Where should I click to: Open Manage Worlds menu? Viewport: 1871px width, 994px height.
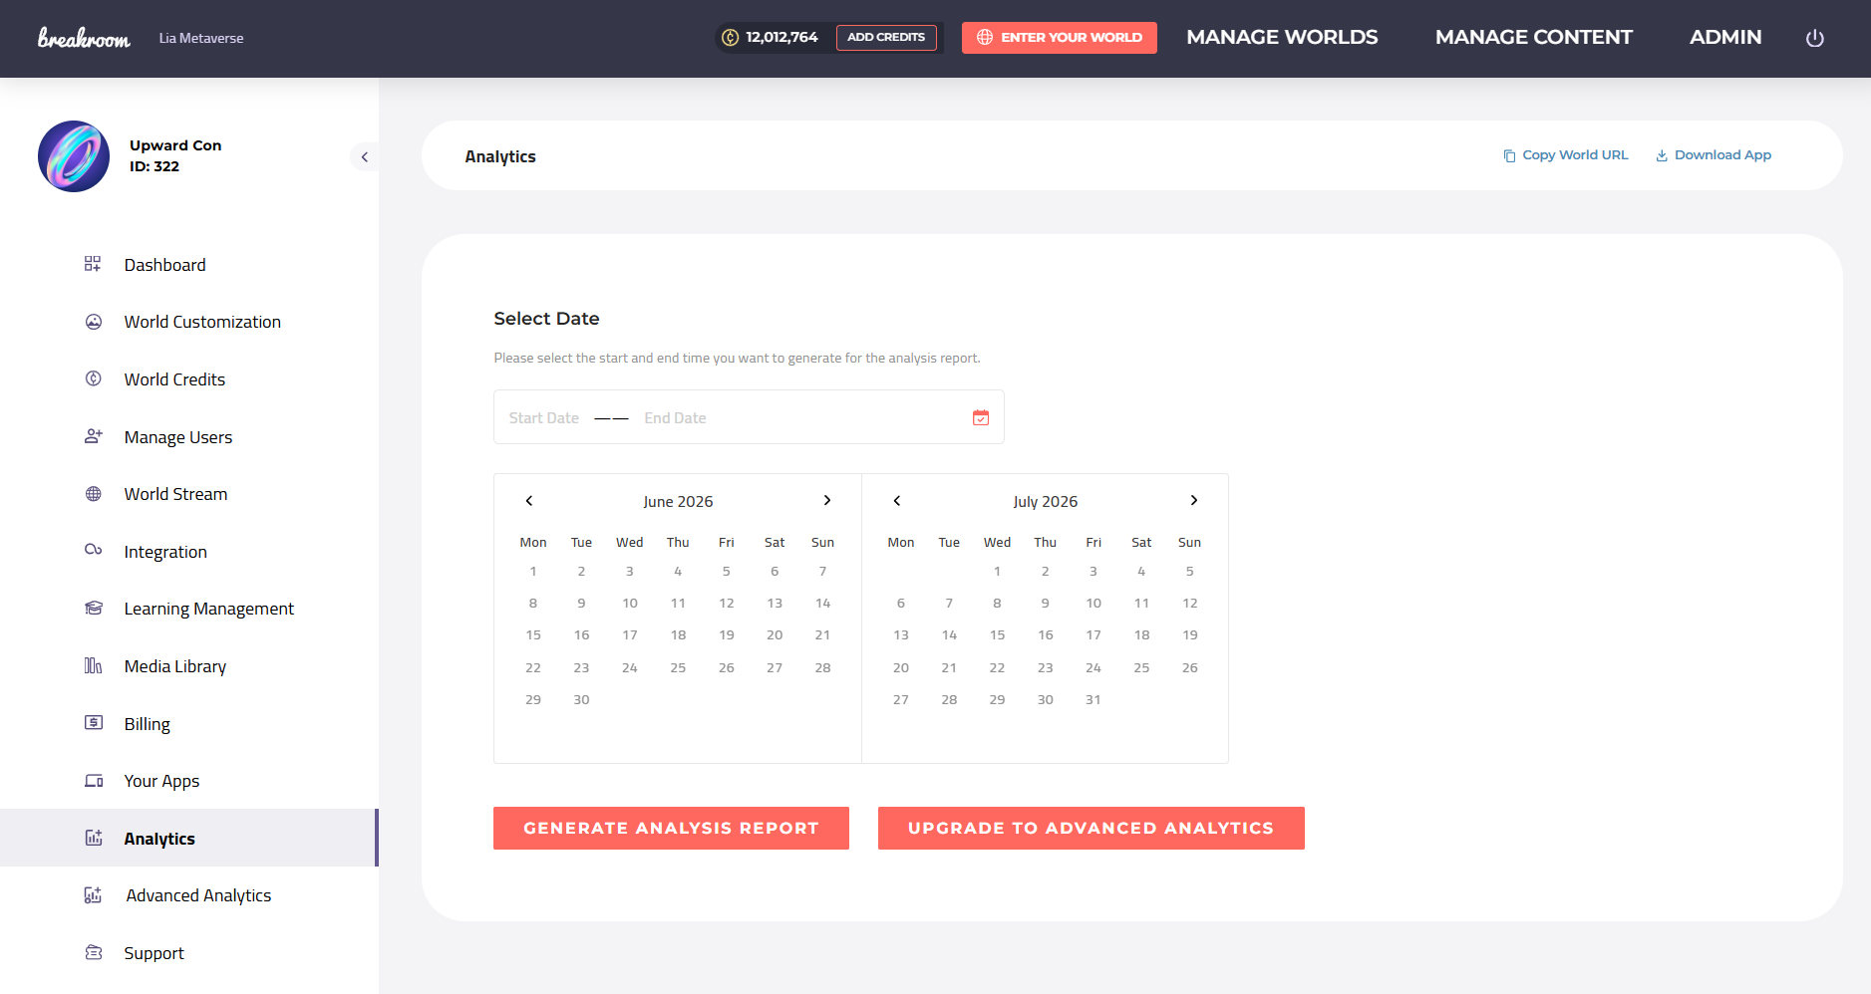(1282, 37)
